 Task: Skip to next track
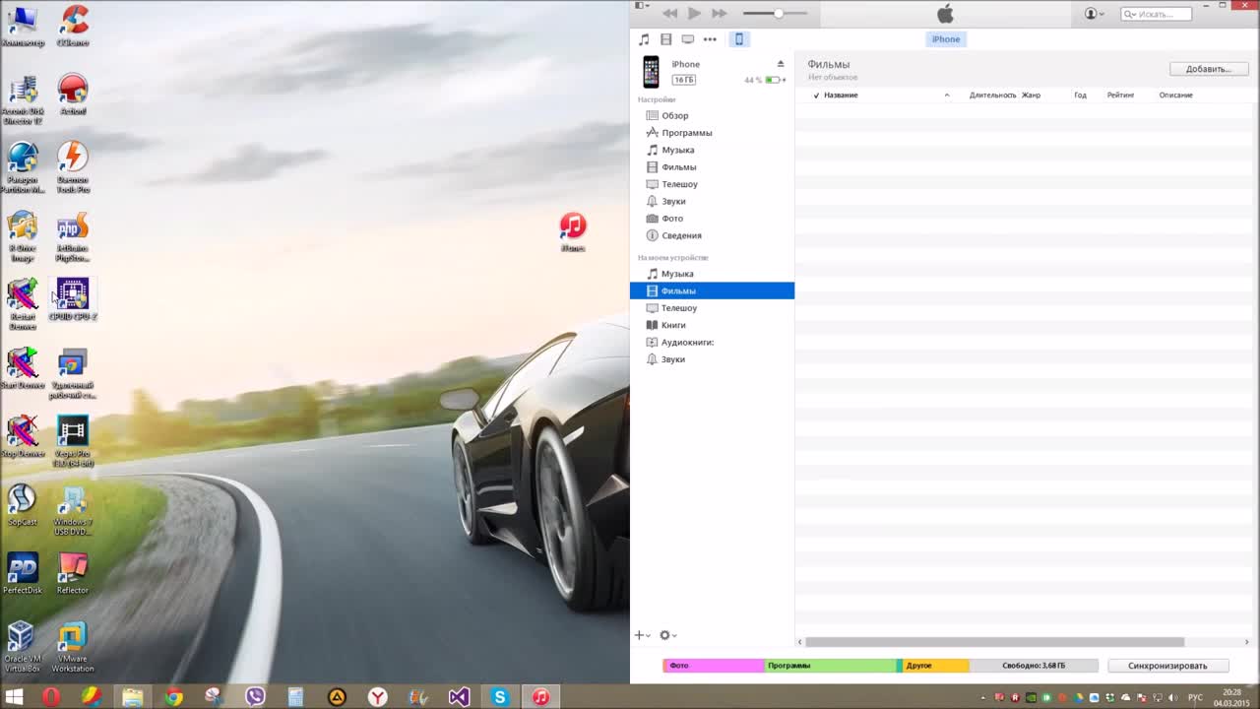[719, 13]
